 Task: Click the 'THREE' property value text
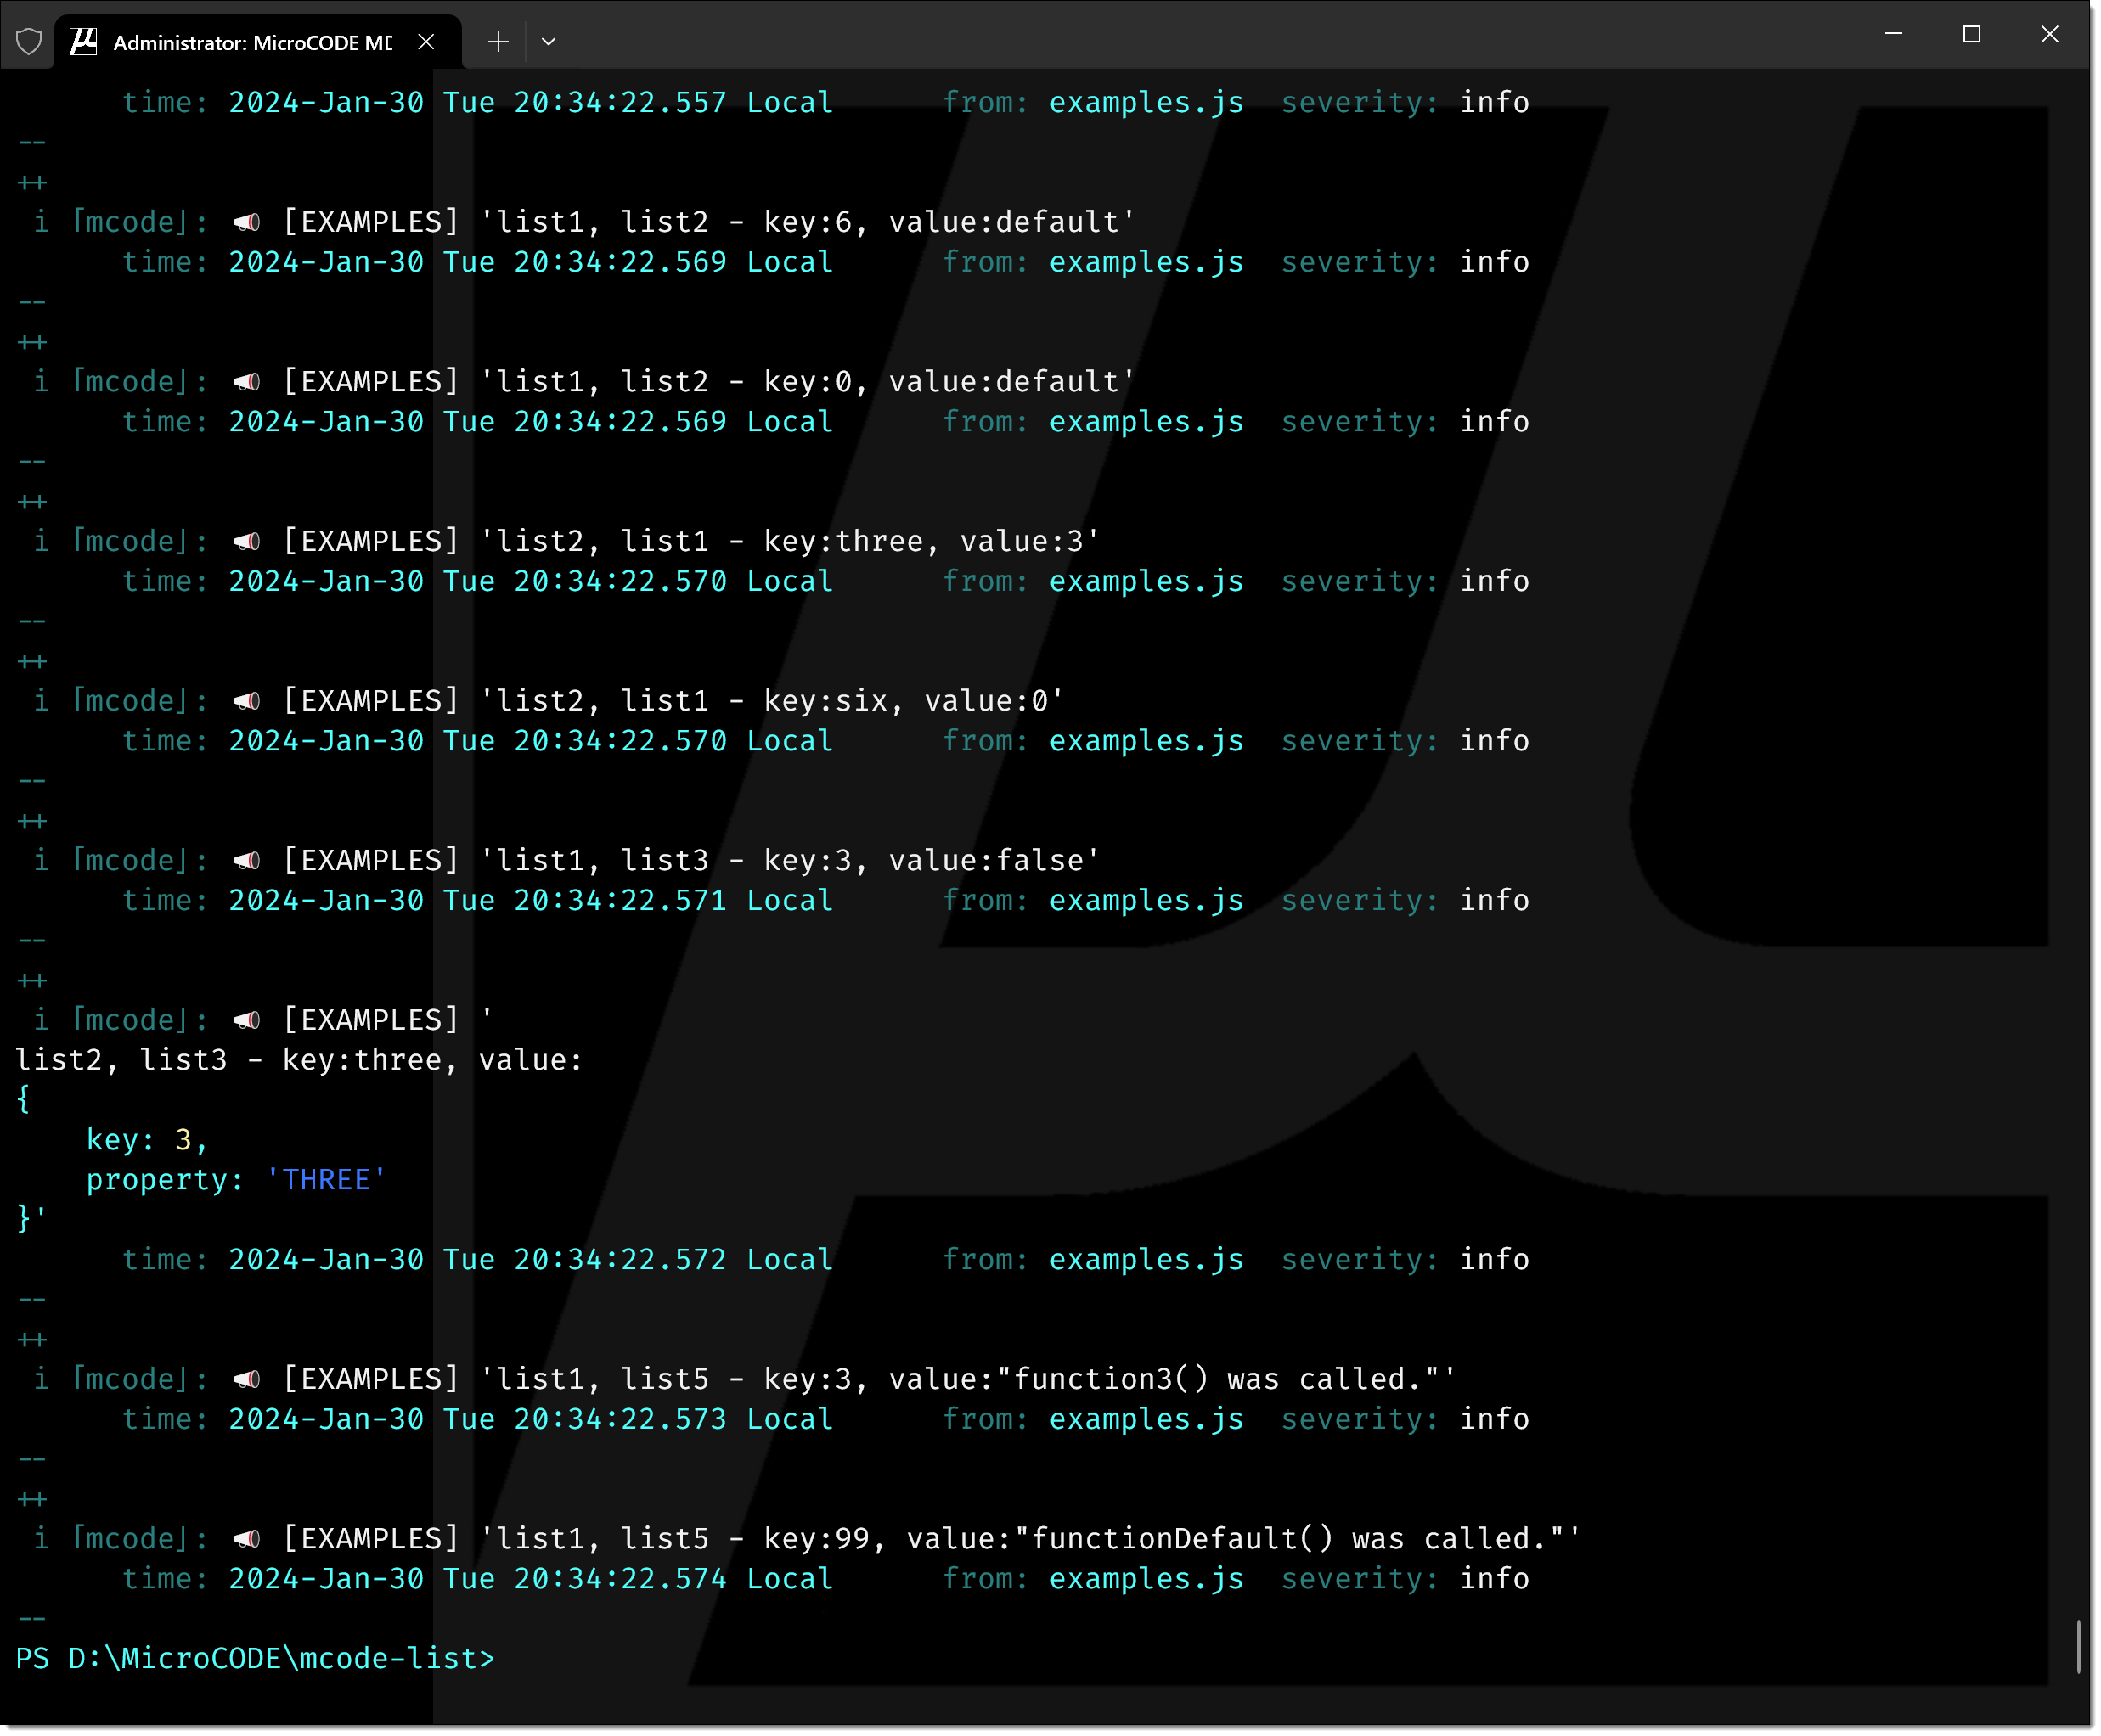point(326,1182)
